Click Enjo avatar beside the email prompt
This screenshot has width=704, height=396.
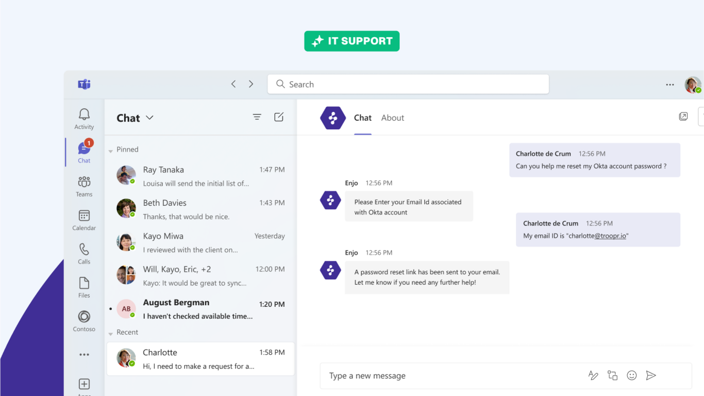[330, 200]
